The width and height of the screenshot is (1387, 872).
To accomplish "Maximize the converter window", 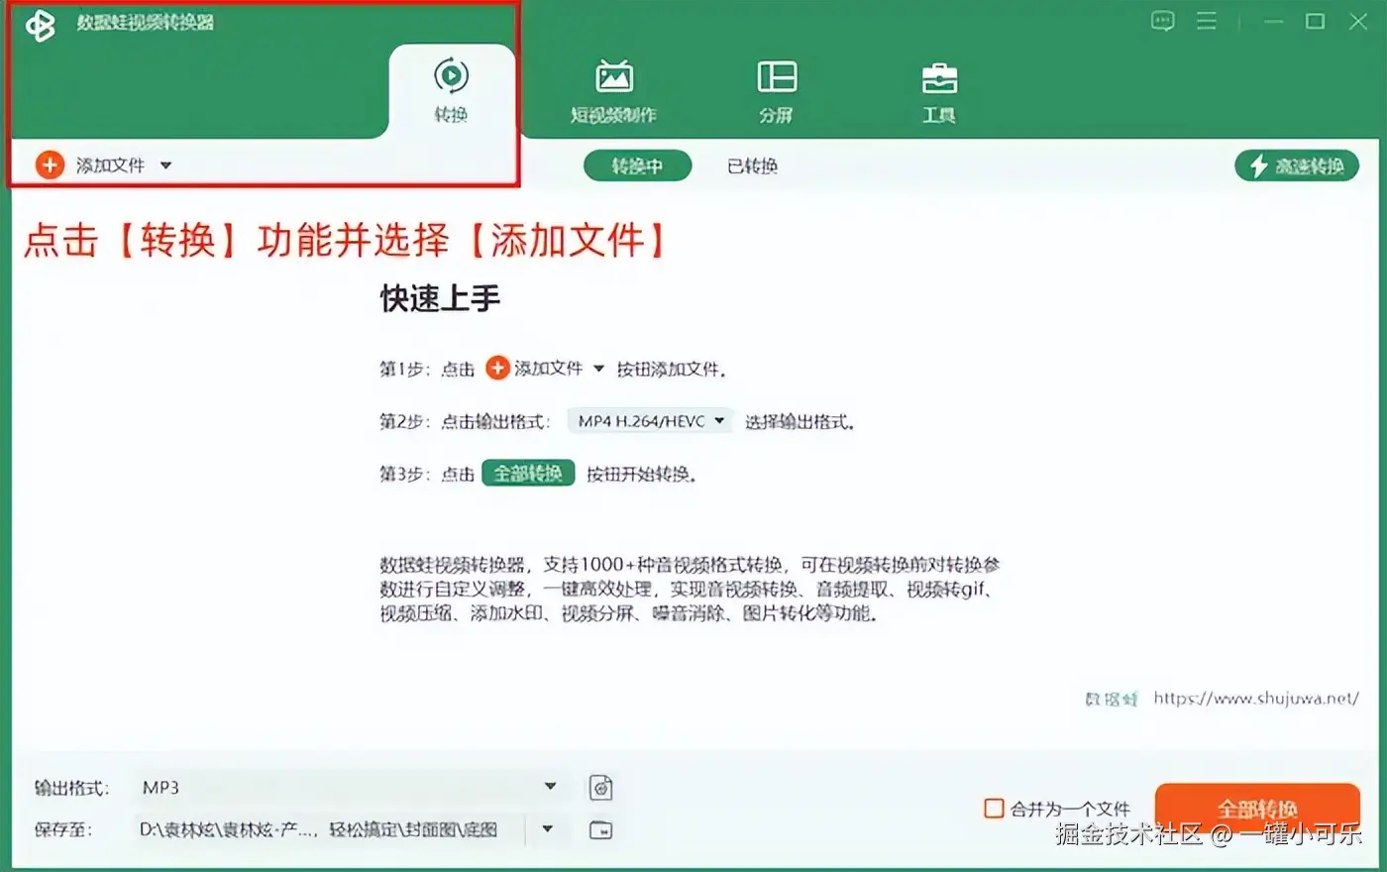I will tap(1316, 21).
